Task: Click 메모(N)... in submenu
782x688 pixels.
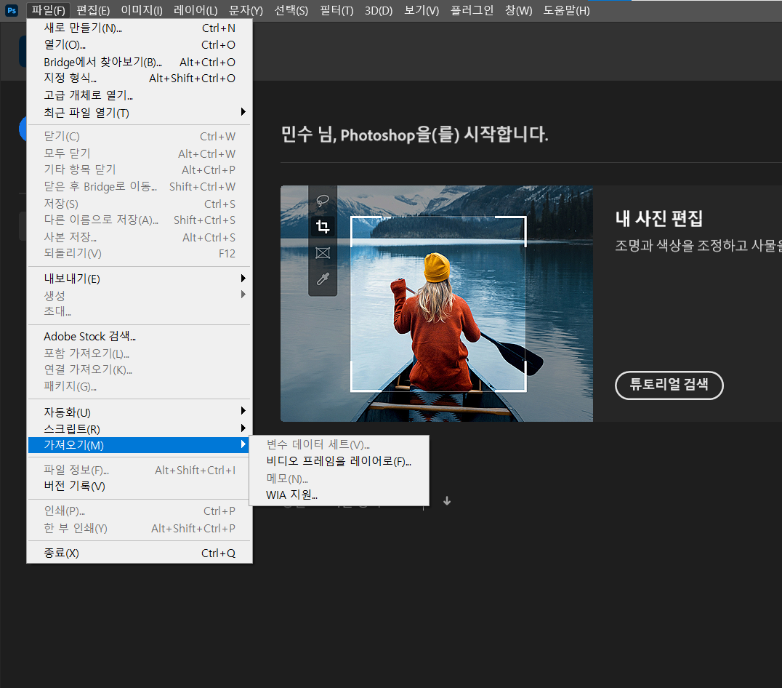Action: [x=339, y=479]
